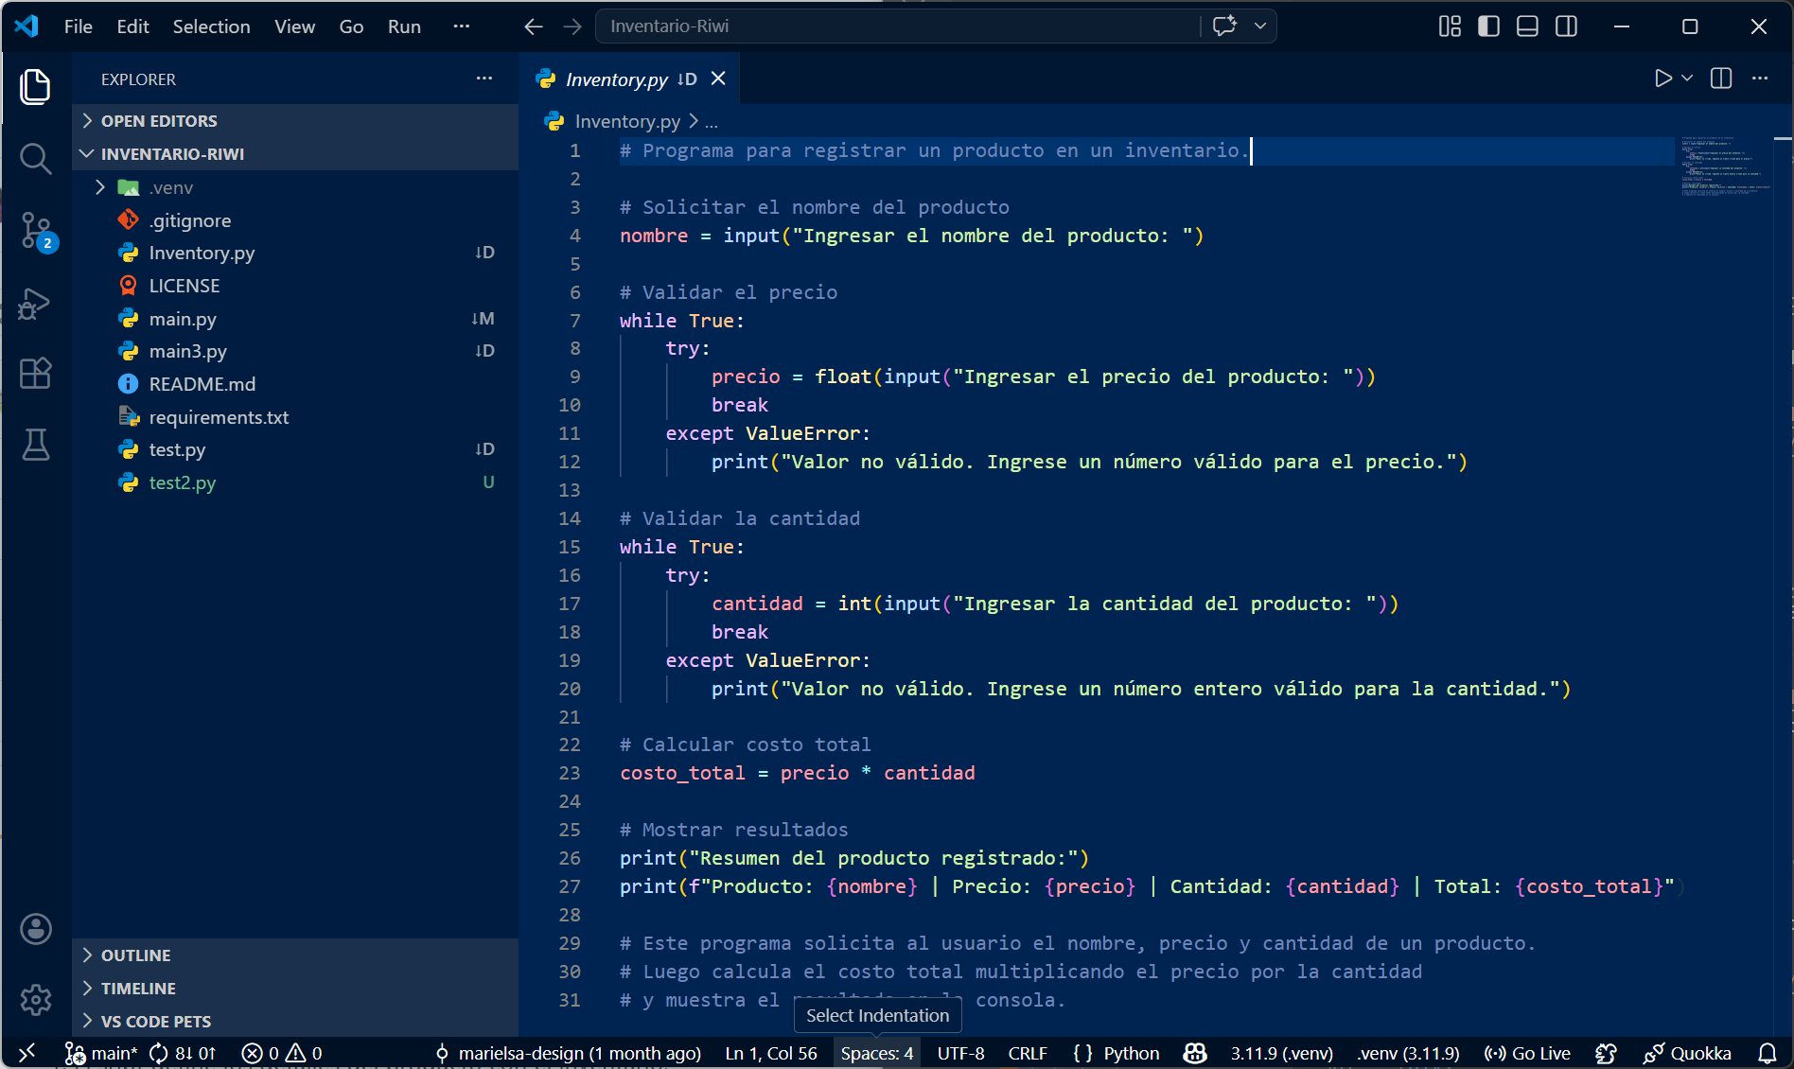Open the Testing flask icon view
The height and width of the screenshot is (1069, 1794).
point(35,444)
